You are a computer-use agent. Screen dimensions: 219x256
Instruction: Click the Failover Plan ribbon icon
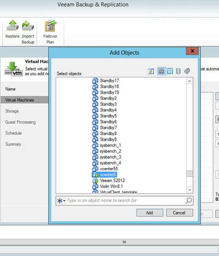pos(50,26)
